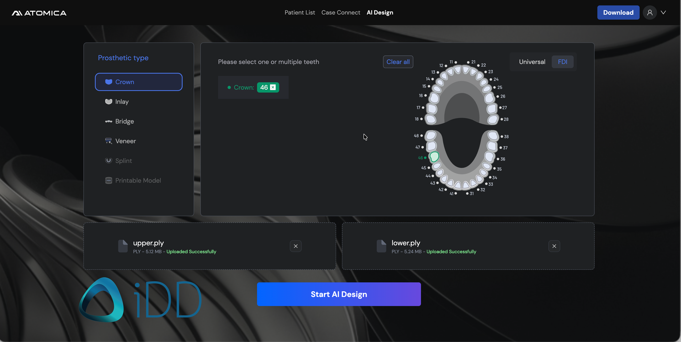Viewport: 681px width, 342px height.
Task: Switch numbering to Universal
Action: tap(532, 62)
